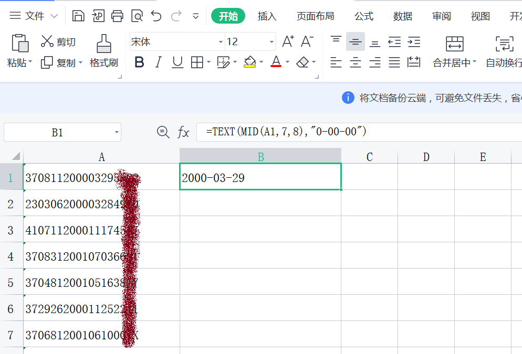Toggle underline formatting
The width and height of the screenshot is (522, 354).
point(178,62)
